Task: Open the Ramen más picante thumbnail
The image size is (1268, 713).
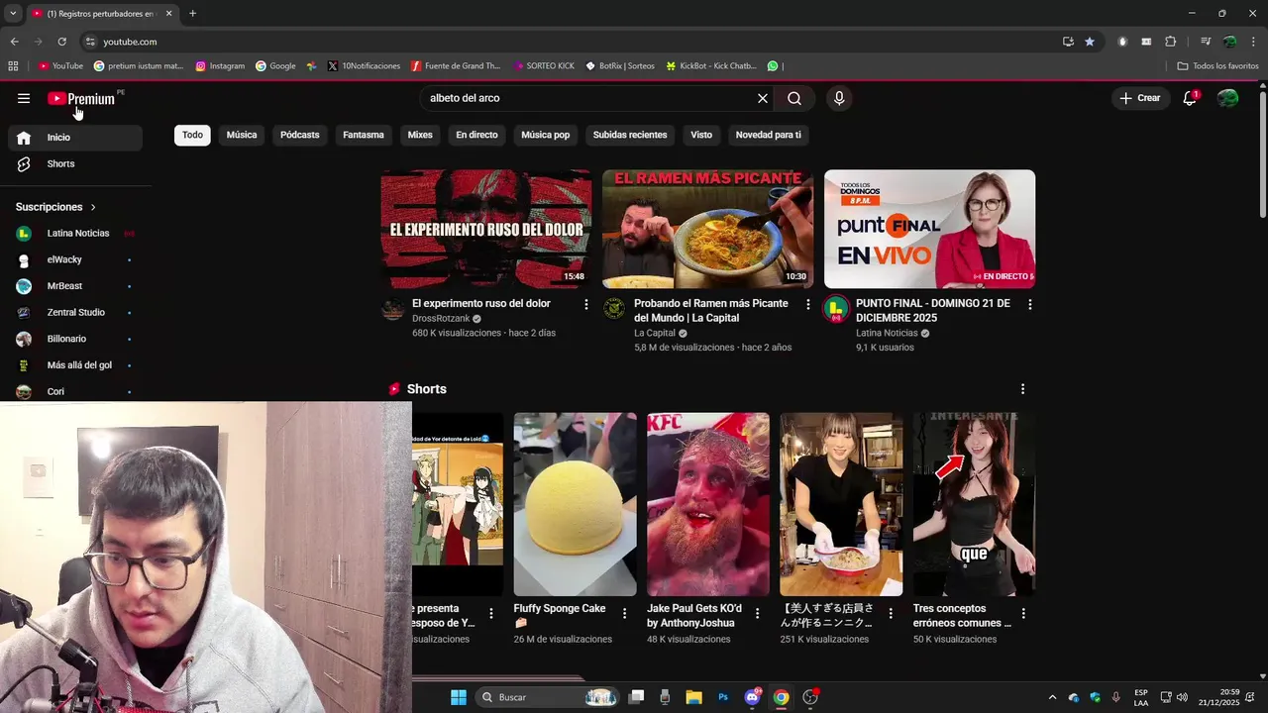Action: pos(707,229)
